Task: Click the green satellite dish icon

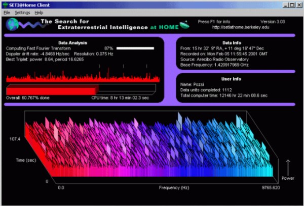Action: [184, 25]
